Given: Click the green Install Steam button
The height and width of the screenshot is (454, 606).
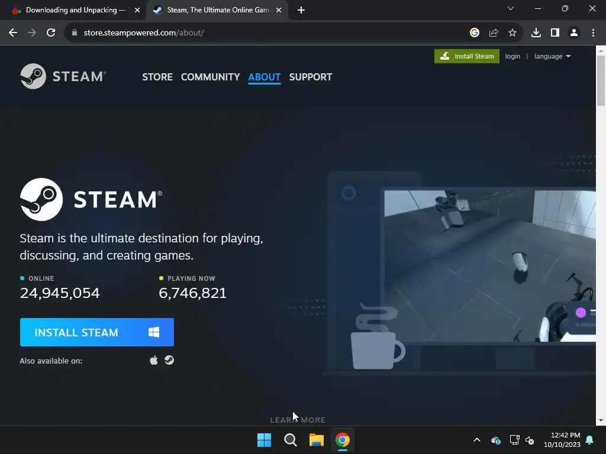Looking at the screenshot, I should point(466,56).
